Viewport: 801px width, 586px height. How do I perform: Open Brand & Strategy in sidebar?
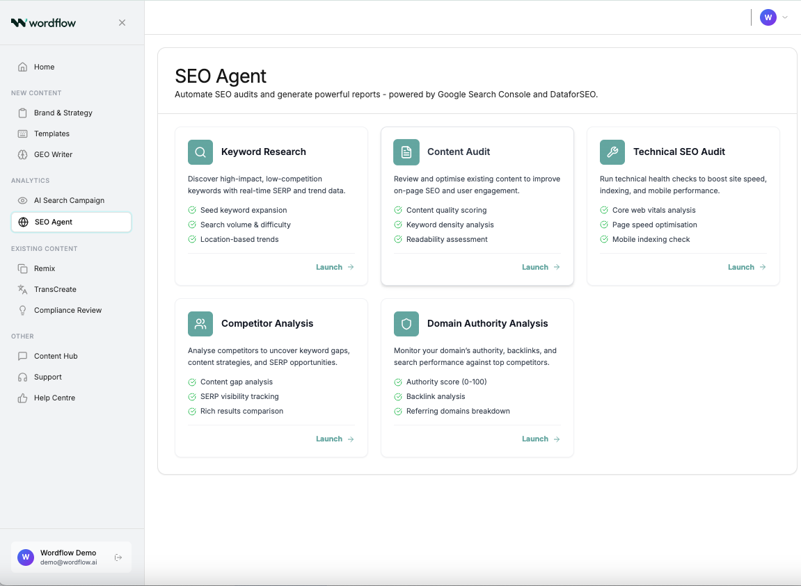[x=72, y=113]
